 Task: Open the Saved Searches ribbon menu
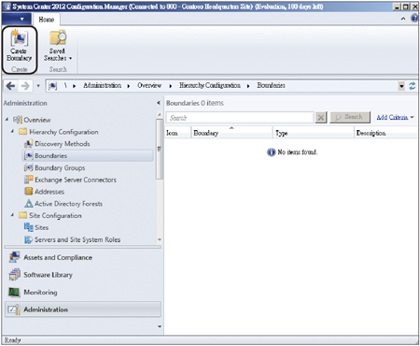click(58, 46)
